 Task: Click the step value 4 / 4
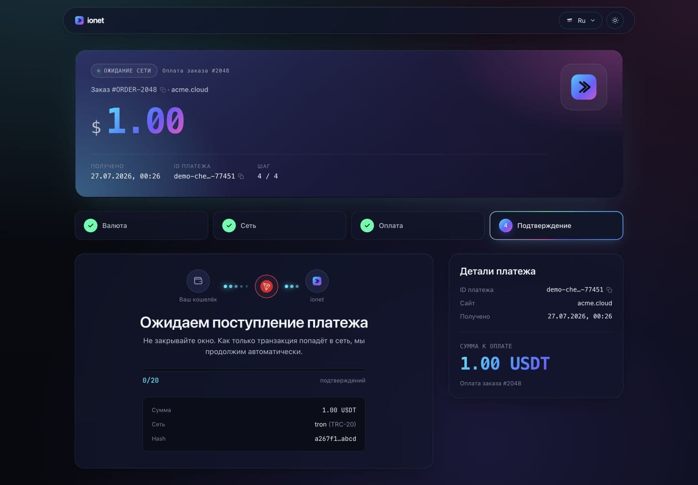268,176
